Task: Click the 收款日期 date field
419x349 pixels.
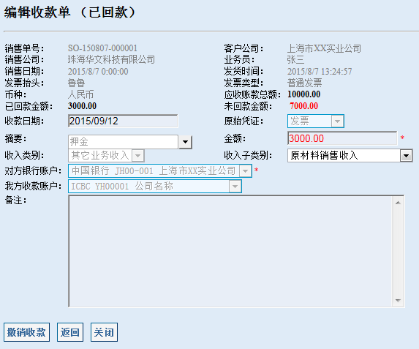Action: (123, 121)
